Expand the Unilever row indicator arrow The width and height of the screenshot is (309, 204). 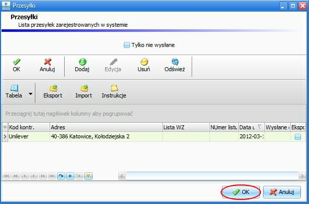tap(5, 136)
